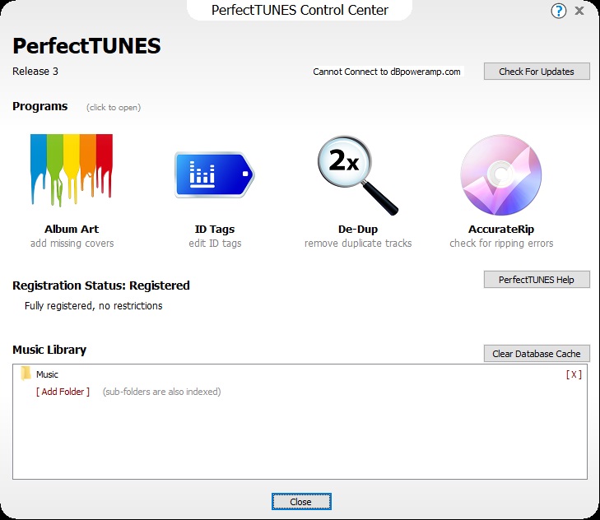The height and width of the screenshot is (520, 600).
Task: Click the Programs heading
Action: tap(40, 106)
